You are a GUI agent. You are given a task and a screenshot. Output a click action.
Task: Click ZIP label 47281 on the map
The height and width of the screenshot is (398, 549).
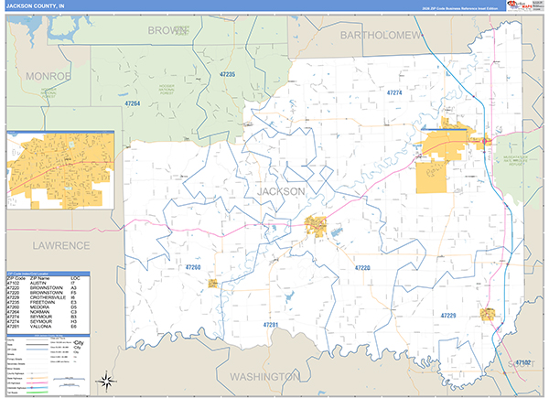point(270,325)
